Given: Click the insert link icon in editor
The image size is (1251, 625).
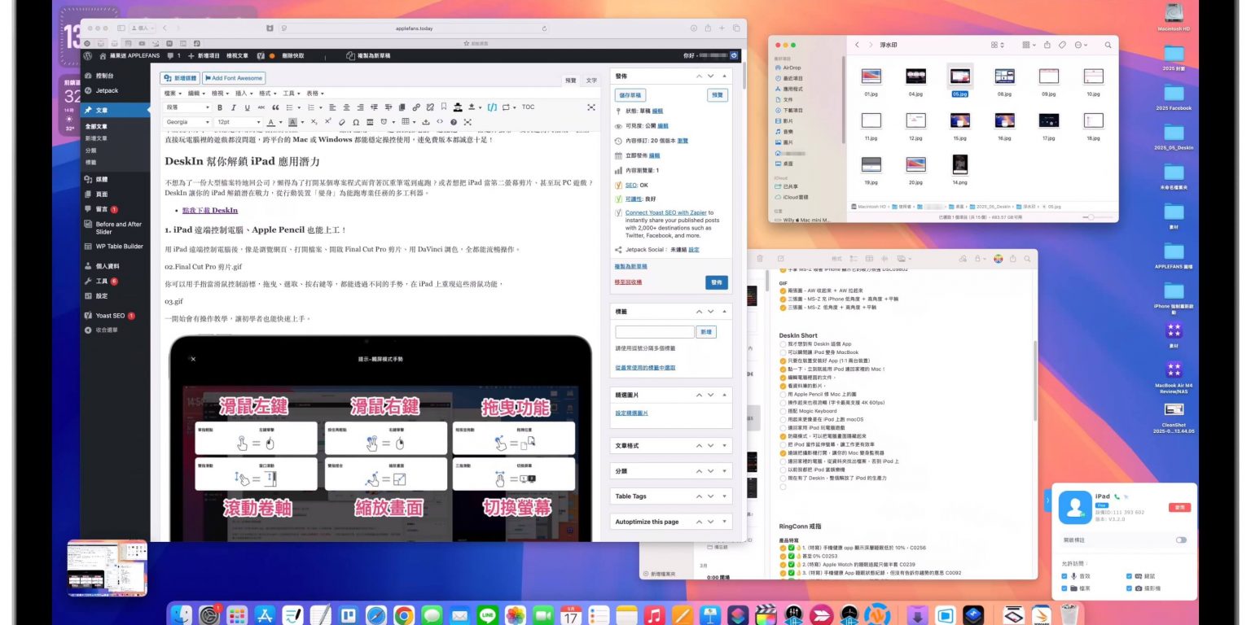Looking at the screenshot, I should click(416, 107).
